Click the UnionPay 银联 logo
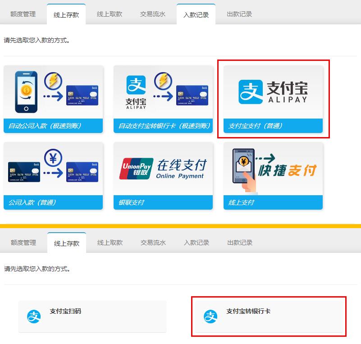This screenshot has width=361, height=344. (x=136, y=169)
